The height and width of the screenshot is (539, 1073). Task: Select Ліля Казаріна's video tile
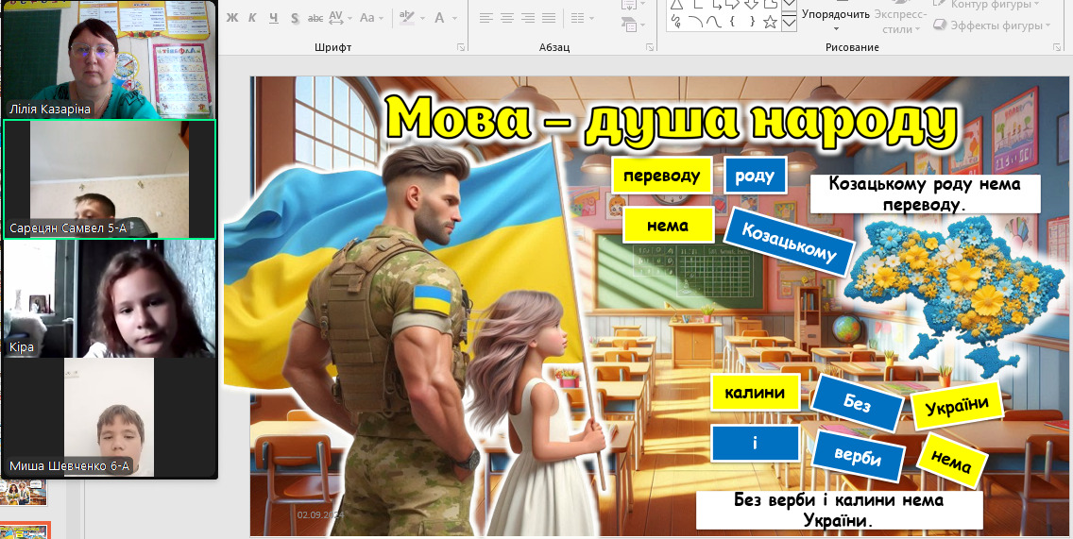[109, 59]
